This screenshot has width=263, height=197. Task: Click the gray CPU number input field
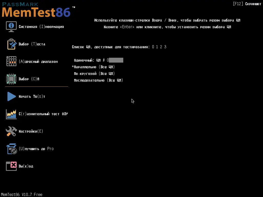[116, 60]
